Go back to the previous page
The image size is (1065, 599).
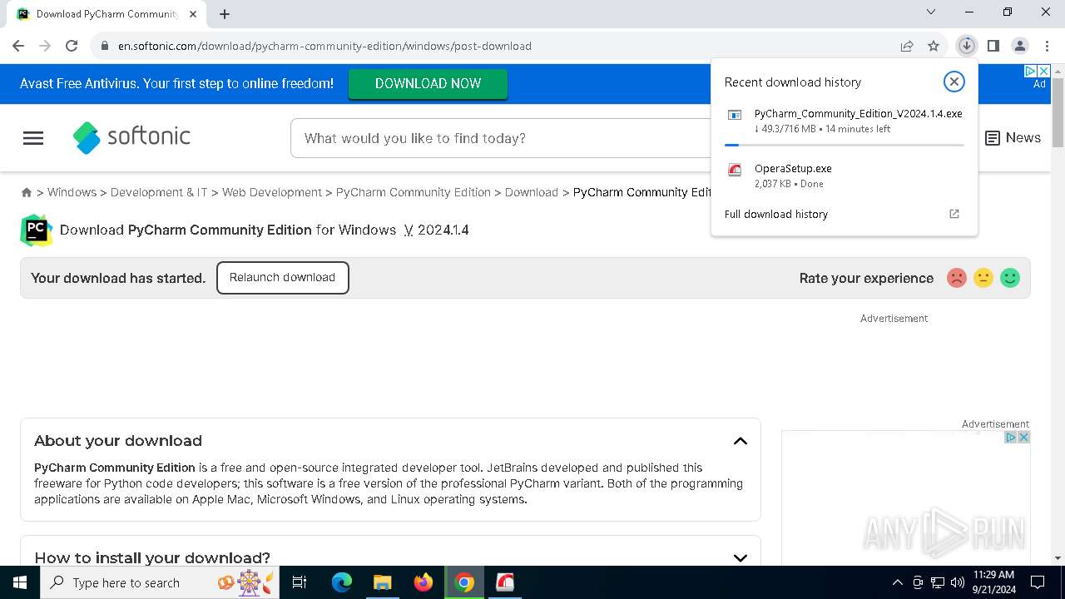click(x=18, y=46)
